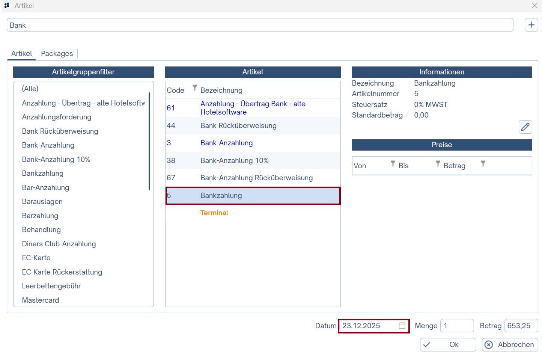
Task: Click the pencil edit icon in Informationen
Action: [525, 127]
